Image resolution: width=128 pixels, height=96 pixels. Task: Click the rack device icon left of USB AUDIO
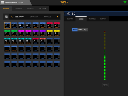tap(6, 17)
